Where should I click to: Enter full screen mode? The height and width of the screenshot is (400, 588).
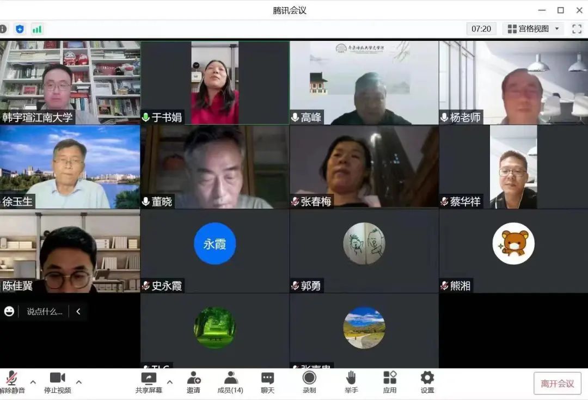coord(577,29)
